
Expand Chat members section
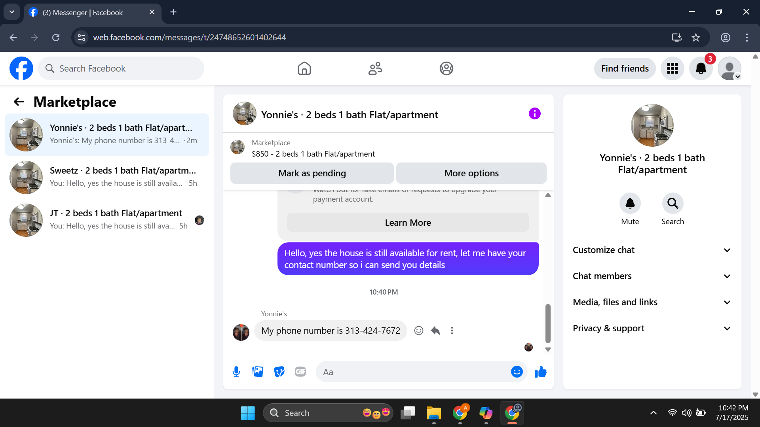pos(652,276)
